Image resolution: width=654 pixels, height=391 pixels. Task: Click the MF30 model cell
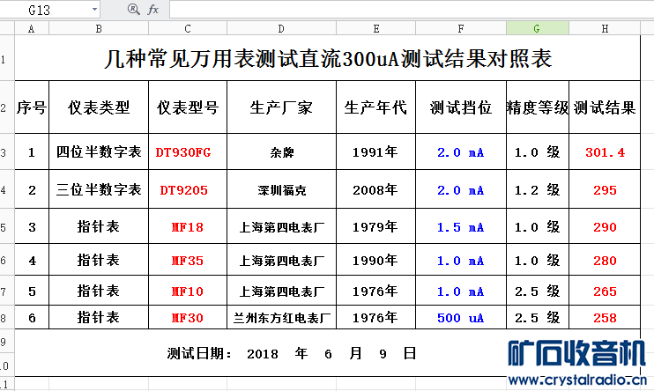coord(188,318)
